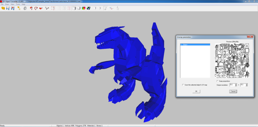Open the Tools menu
Image resolution: width=258 pixels, height=127 pixels.
(18, 4)
